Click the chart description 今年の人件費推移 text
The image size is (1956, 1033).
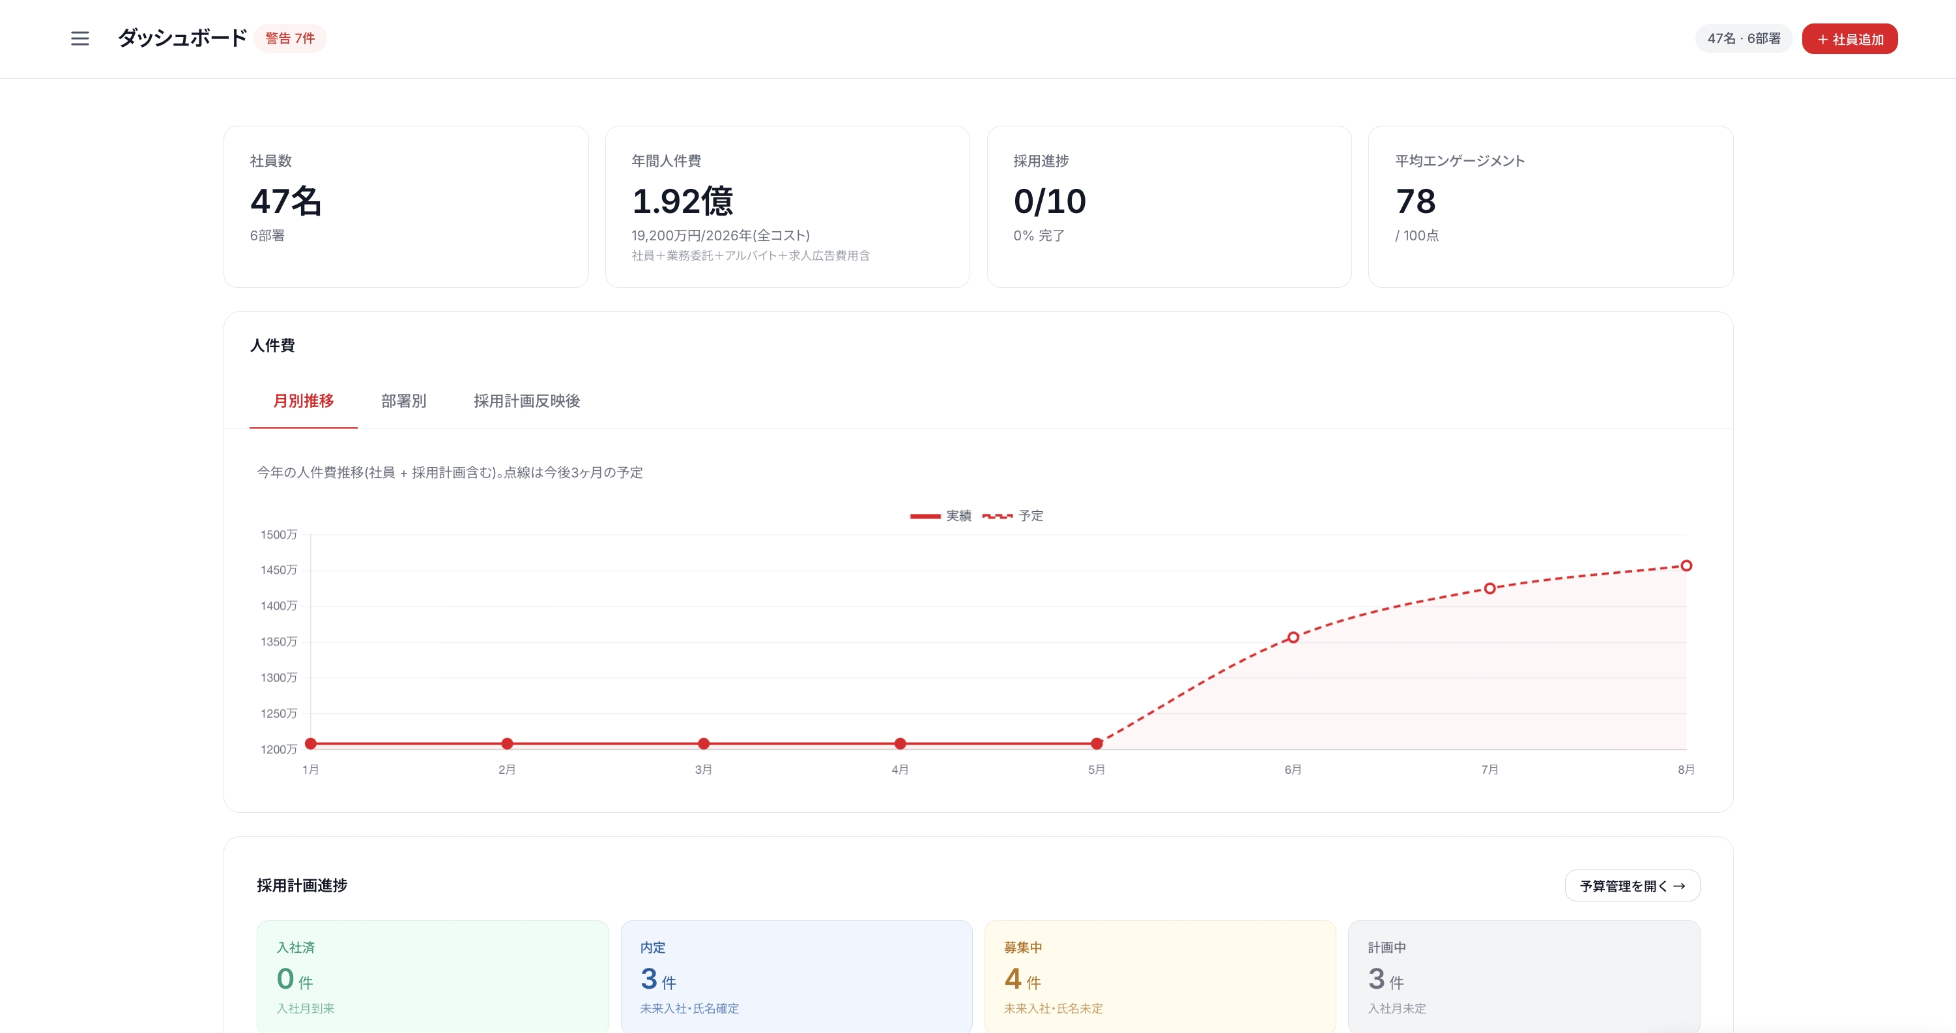pos(450,473)
